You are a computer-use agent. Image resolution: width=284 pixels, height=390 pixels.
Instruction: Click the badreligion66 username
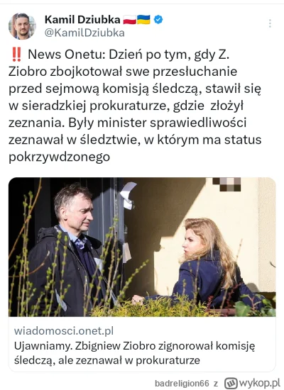182,384
